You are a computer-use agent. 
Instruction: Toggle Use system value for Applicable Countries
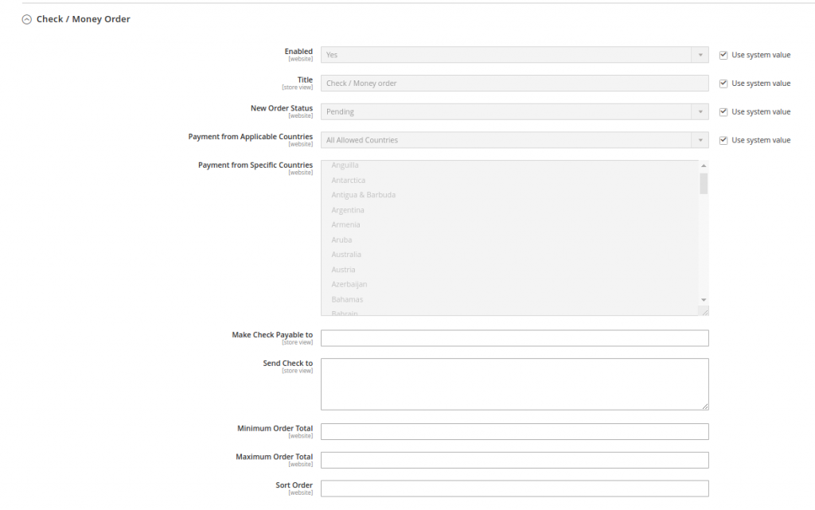coord(723,140)
